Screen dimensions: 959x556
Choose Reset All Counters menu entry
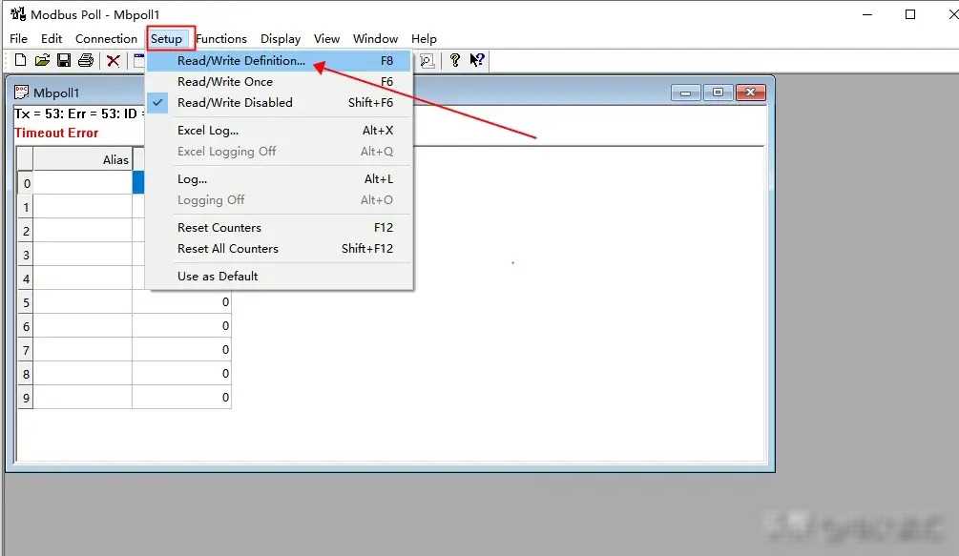coord(279,249)
